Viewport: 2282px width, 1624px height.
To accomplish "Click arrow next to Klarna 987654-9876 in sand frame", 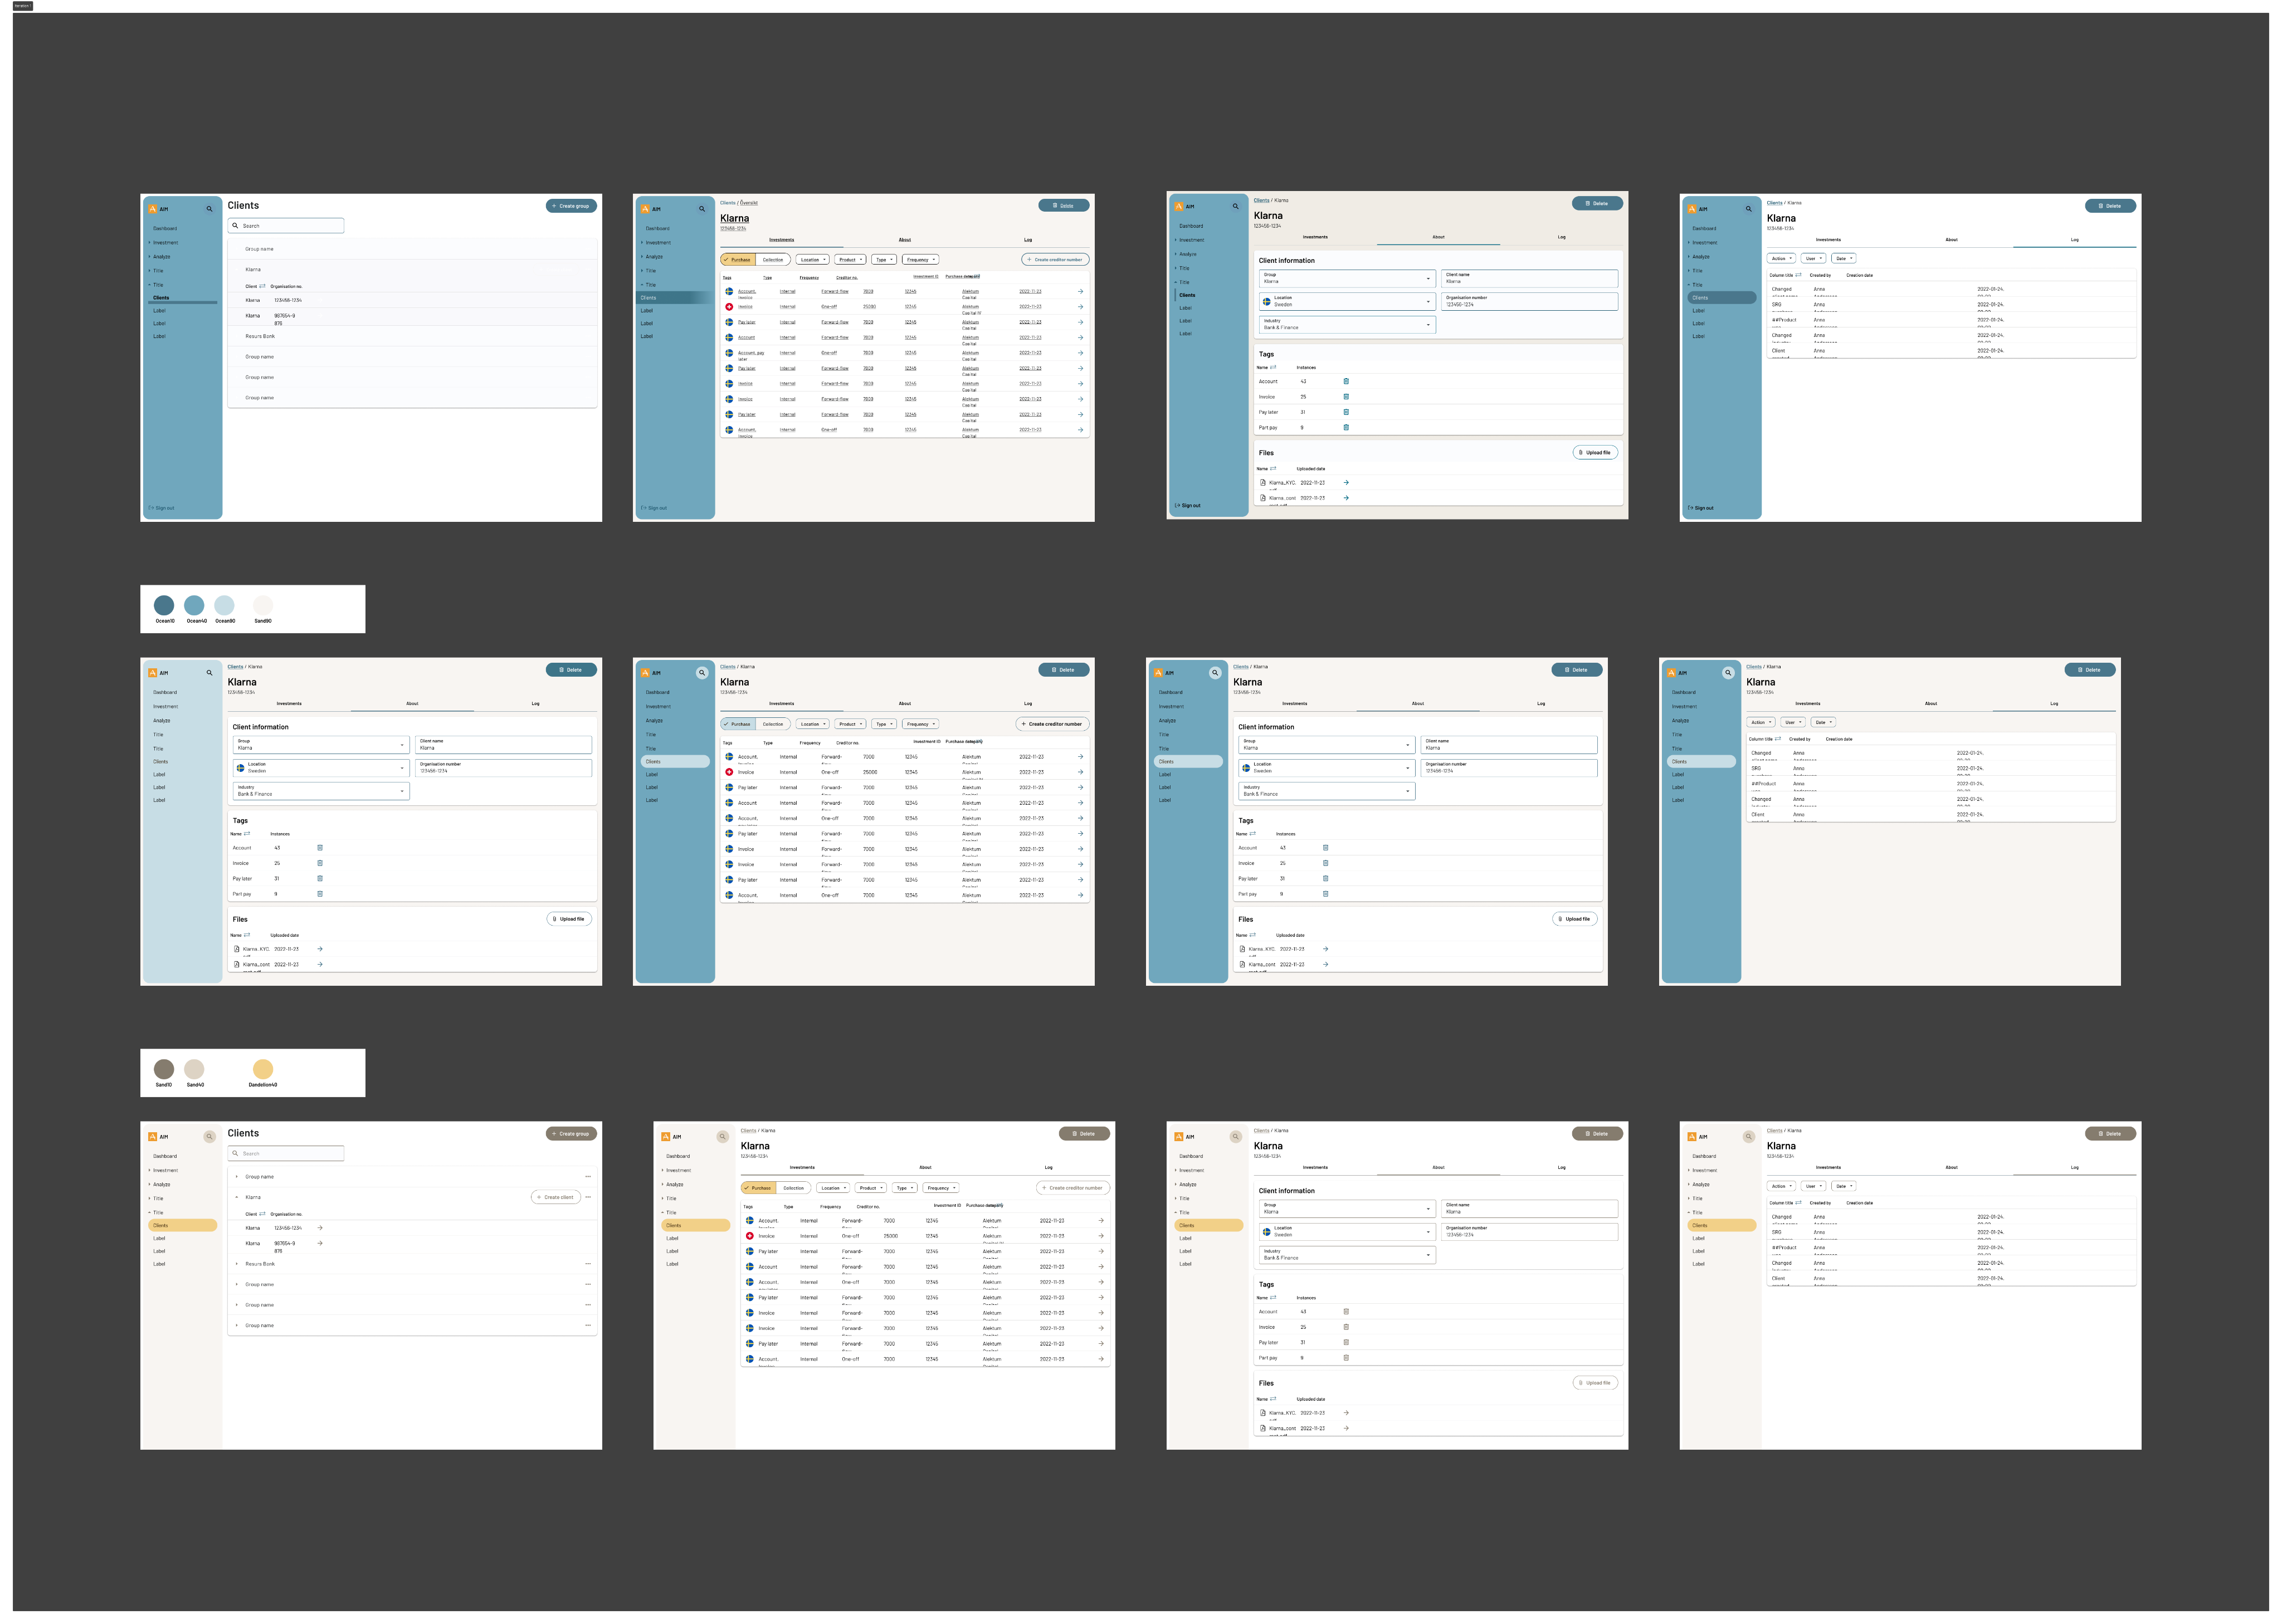I will coord(319,1243).
